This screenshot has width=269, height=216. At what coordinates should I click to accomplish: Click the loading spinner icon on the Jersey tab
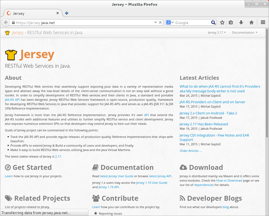pyautogui.click(x=9, y=13)
